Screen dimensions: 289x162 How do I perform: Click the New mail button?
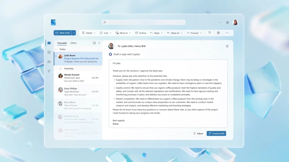coord(62,33)
